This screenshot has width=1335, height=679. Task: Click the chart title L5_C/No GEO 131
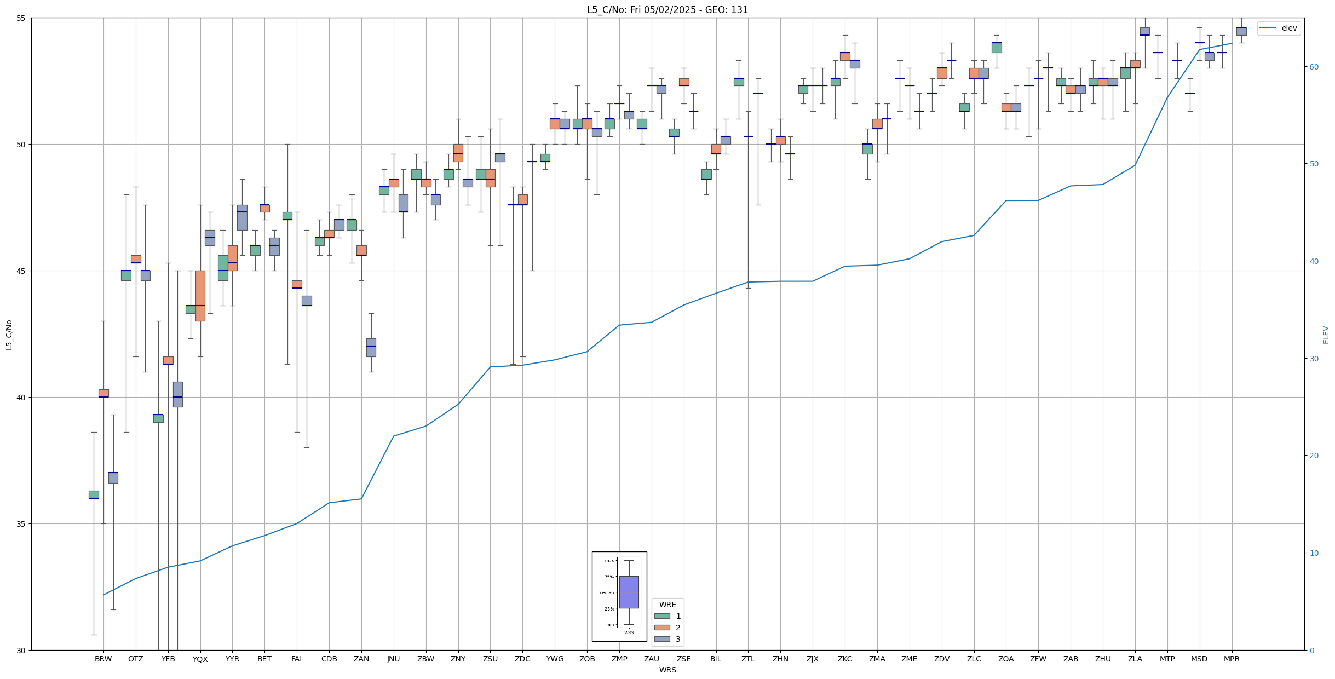667,10
